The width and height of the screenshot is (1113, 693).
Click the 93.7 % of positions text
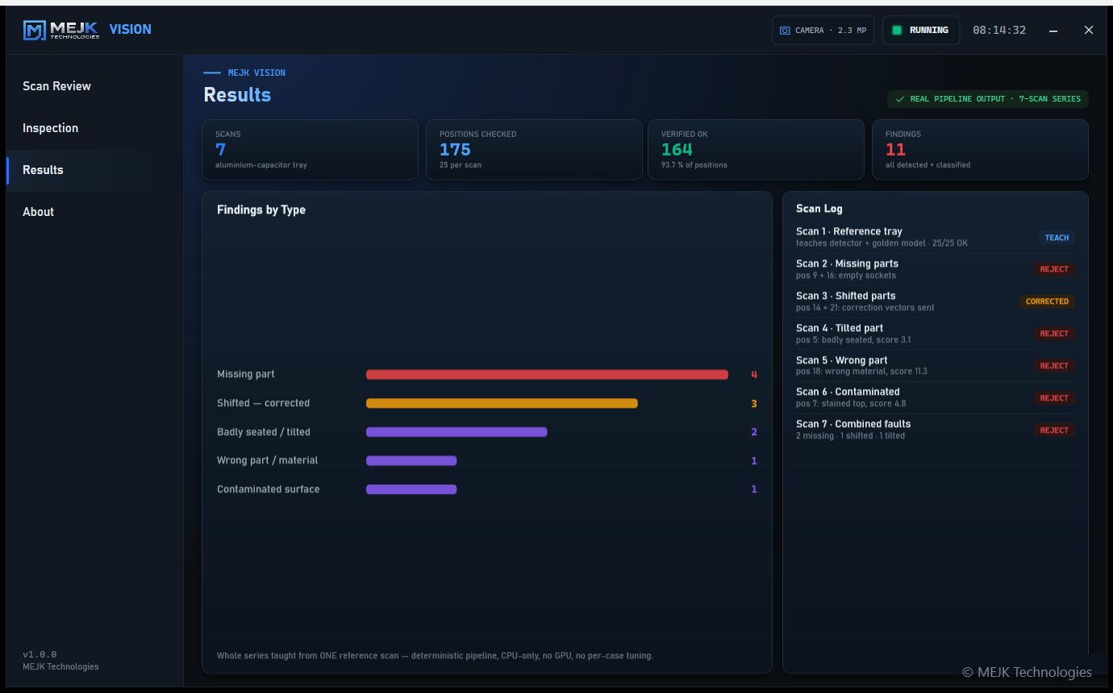click(x=694, y=165)
